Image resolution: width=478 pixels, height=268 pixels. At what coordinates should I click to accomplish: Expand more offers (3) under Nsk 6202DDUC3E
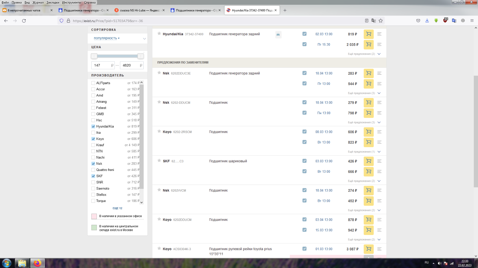click(x=364, y=93)
